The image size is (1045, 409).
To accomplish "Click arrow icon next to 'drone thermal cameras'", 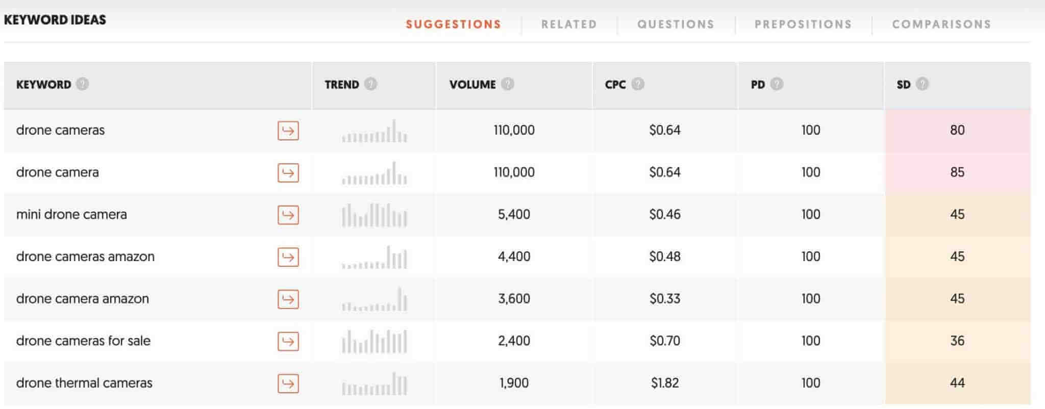I will [x=288, y=384].
